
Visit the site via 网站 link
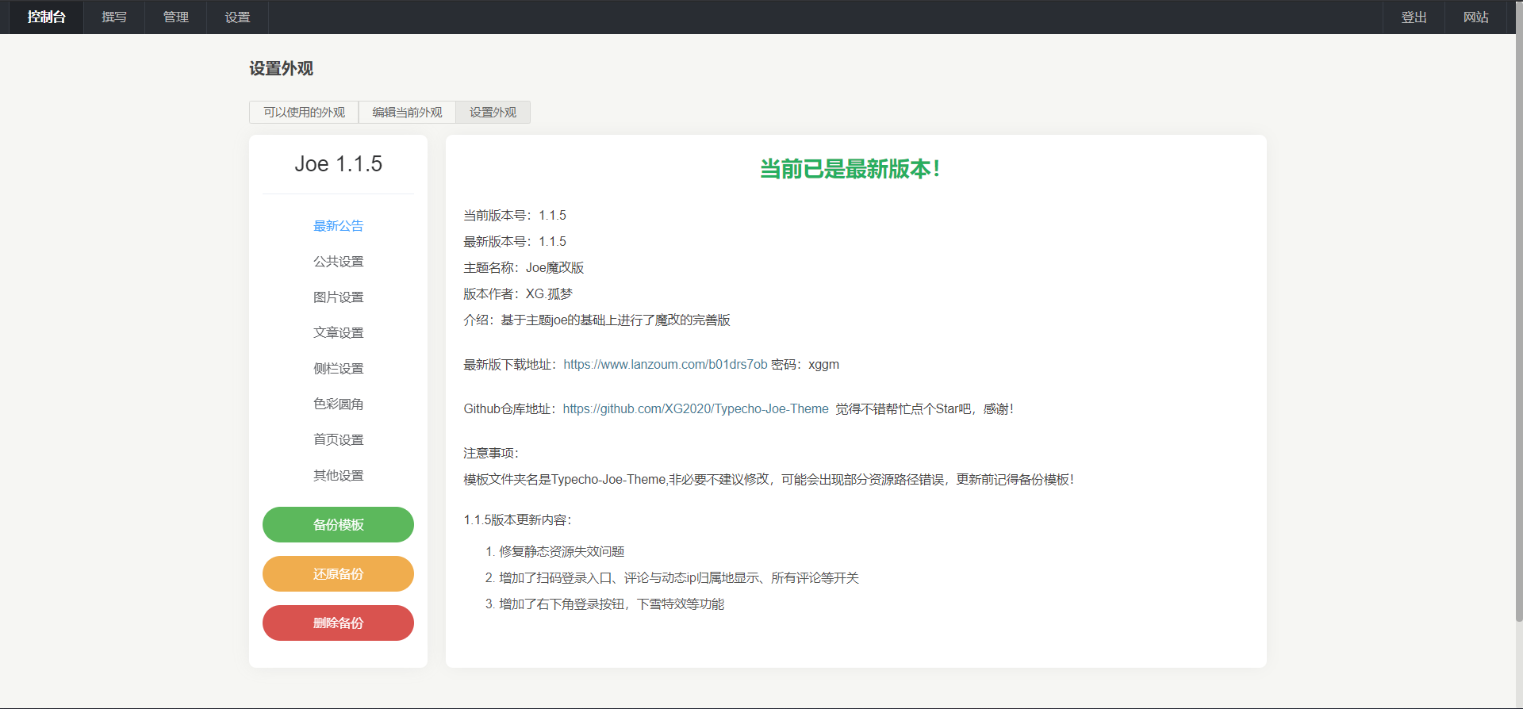point(1475,17)
